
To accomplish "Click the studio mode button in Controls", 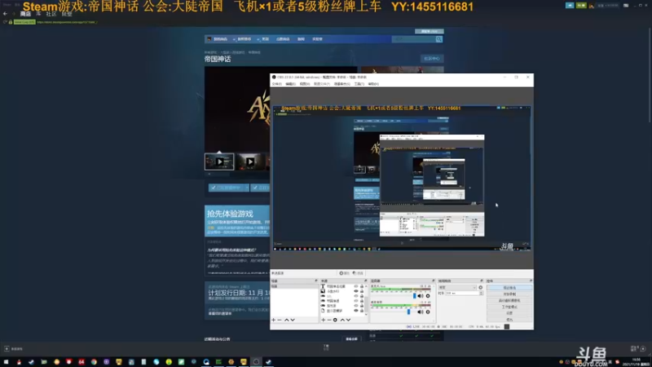I will coord(509,307).
